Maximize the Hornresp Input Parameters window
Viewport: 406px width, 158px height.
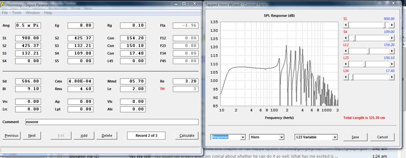click(x=184, y=4)
